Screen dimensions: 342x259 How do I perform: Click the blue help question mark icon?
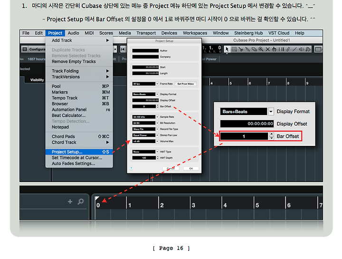point(131,168)
